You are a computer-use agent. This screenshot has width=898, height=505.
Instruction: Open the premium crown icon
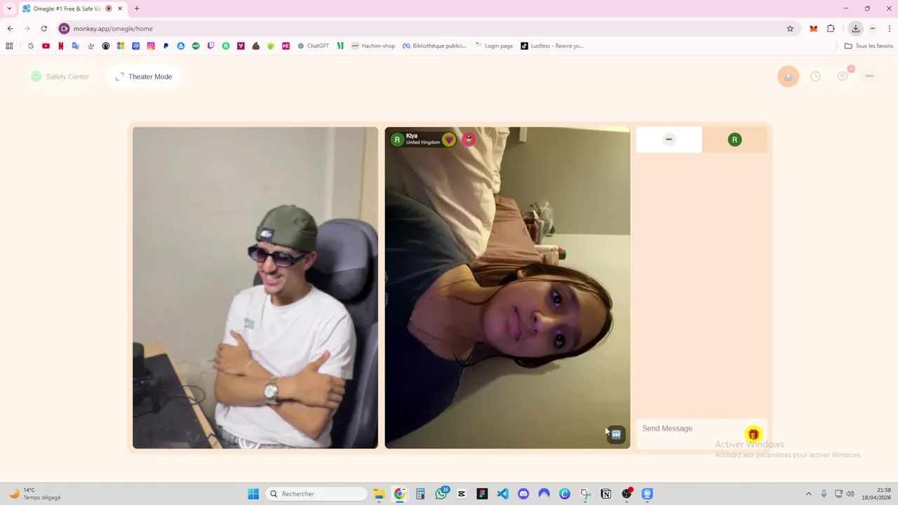coord(788,76)
